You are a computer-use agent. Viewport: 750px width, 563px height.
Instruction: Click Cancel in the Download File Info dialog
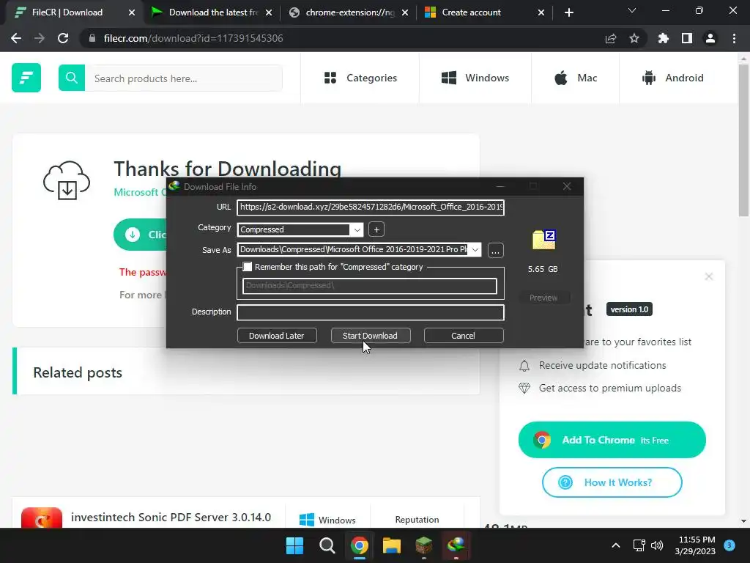point(464,336)
